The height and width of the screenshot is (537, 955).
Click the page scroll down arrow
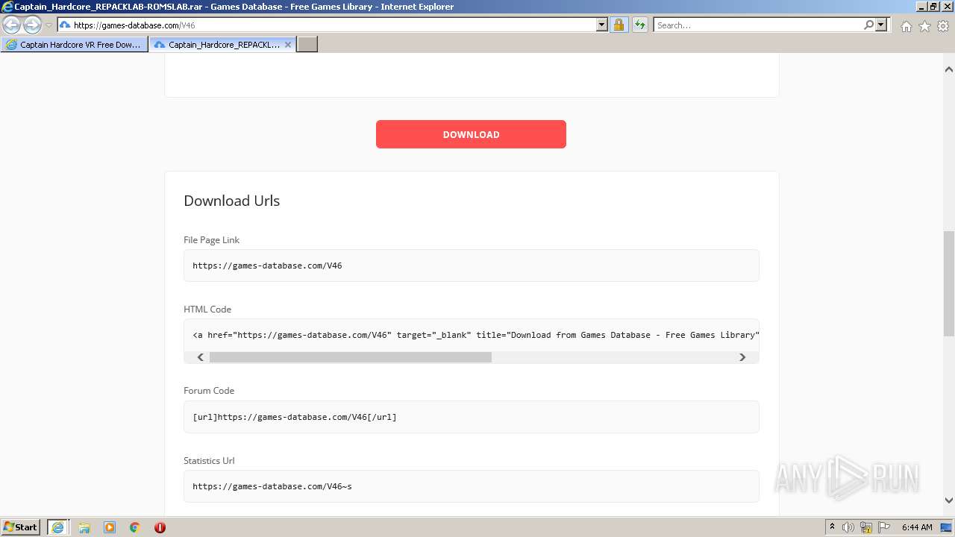pyautogui.click(x=949, y=500)
